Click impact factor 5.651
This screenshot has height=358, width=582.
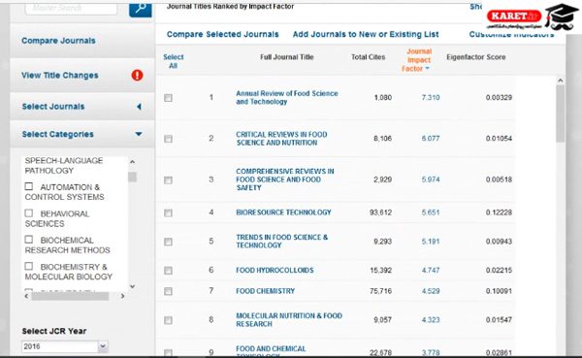431,212
